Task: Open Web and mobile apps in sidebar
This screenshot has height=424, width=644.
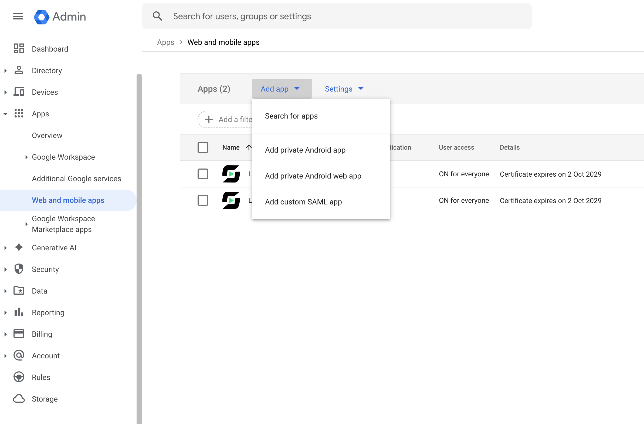Action: 68,200
